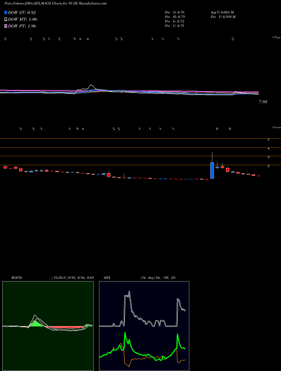Click the '<Tops' row label
Screen dimensions: 281x371
tap(277, 38)
